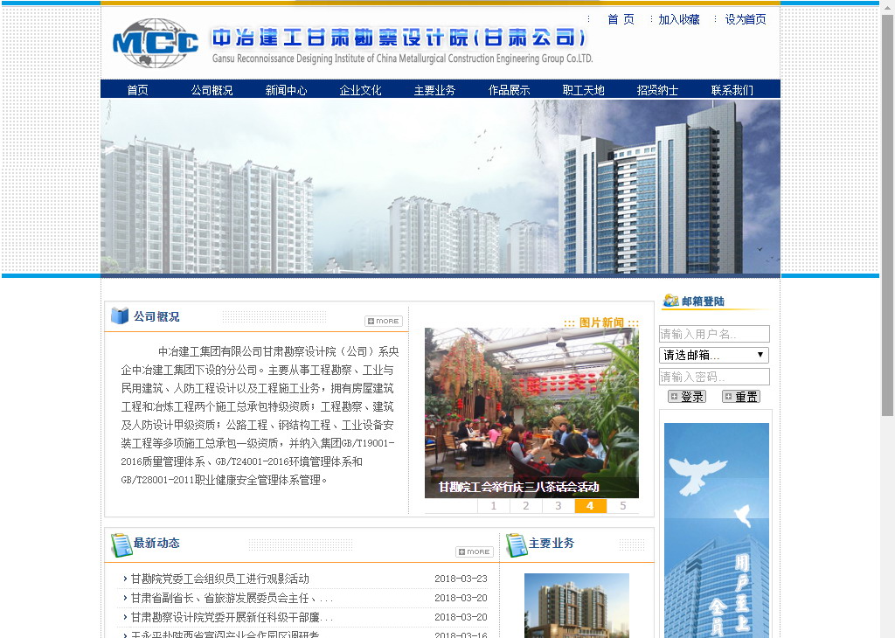This screenshot has height=638, width=895.
Task: Open news 甘肃勘察设计院党委开展新任科级干部廉
Action: (x=231, y=617)
